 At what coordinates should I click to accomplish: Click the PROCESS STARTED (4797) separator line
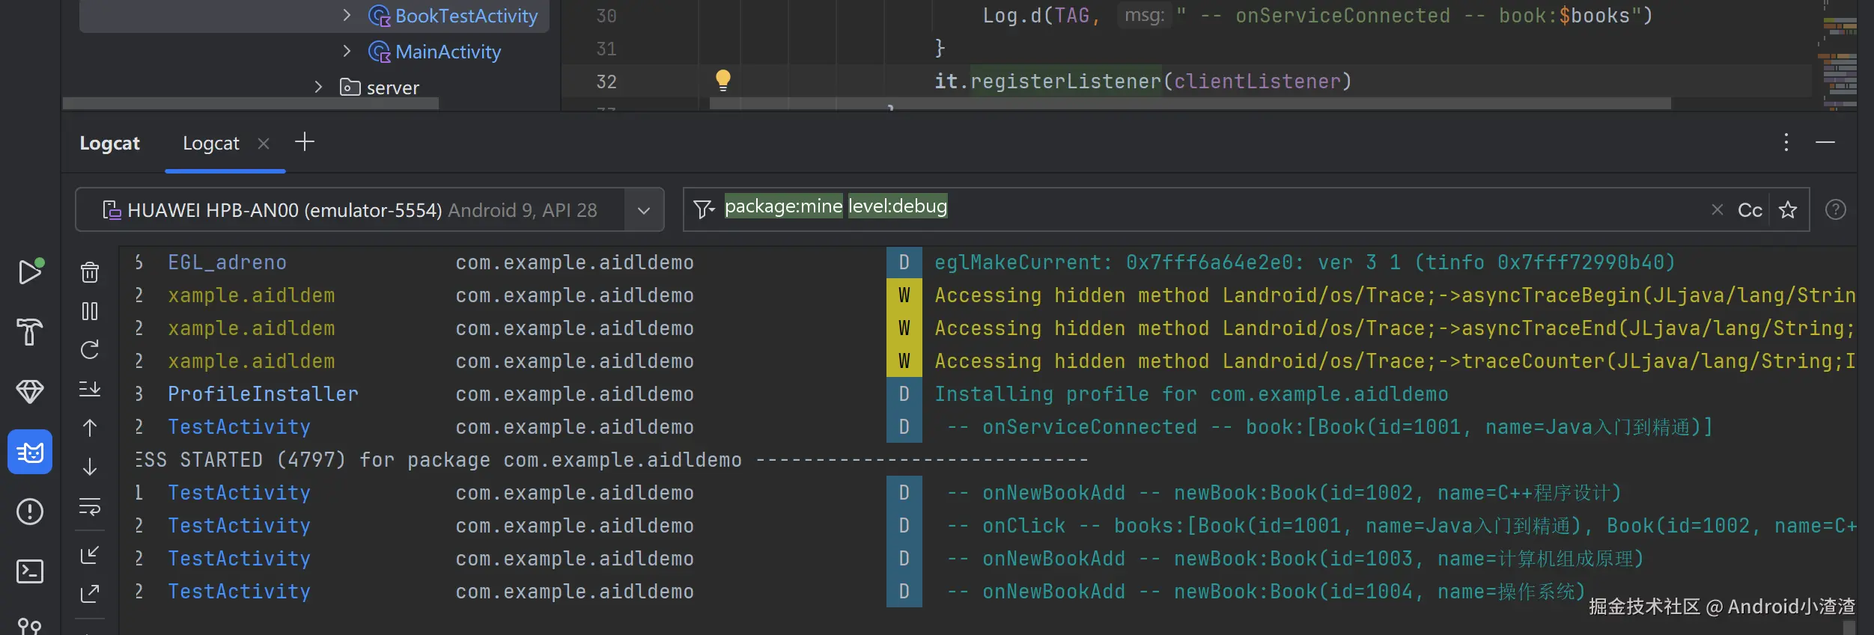(x=612, y=460)
